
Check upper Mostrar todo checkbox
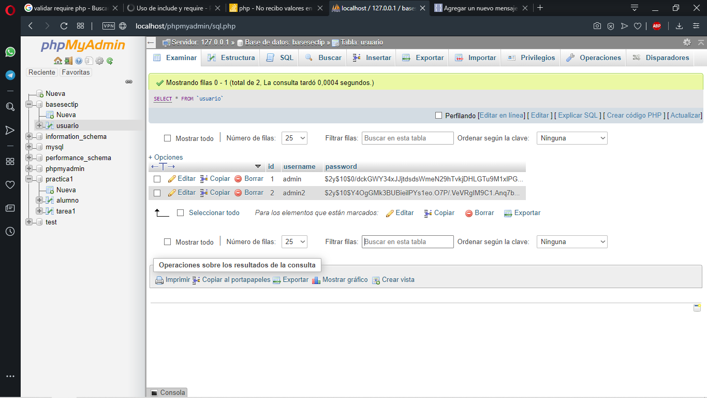[x=167, y=138]
